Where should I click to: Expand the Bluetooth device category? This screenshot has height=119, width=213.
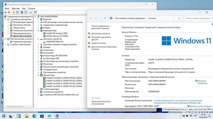point(38,19)
